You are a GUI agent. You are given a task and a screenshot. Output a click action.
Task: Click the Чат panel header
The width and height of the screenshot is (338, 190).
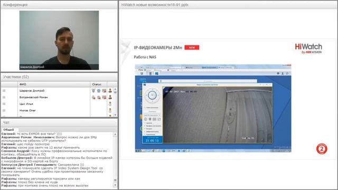(x=59, y=122)
